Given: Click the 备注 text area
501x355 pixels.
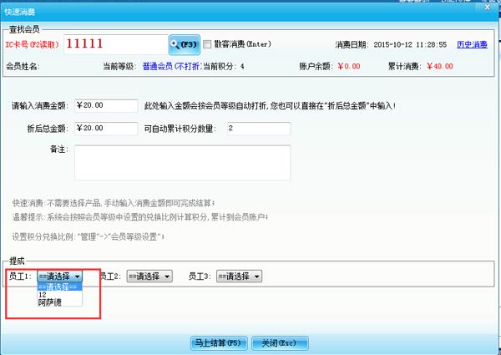Looking at the screenshot, I should pos(182,163).
